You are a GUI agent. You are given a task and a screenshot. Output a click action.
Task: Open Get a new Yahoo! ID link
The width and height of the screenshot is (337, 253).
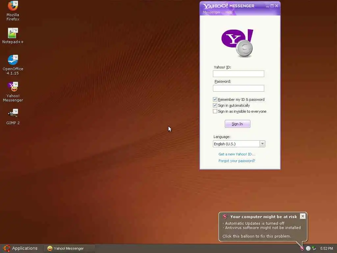click(237, 154)
